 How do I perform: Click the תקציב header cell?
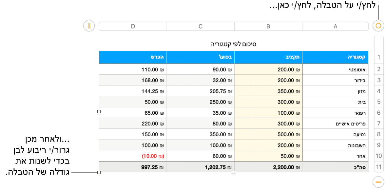pyautogui.click(x=268, y=58)
